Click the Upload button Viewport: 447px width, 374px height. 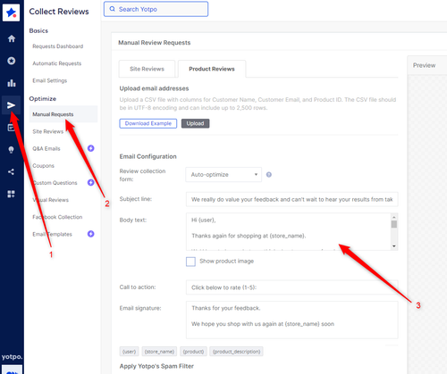click(195, 123)
